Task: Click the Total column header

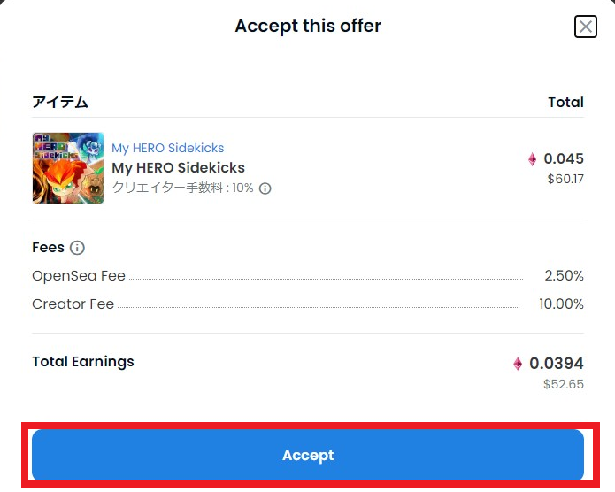Action: pos(566,103)
